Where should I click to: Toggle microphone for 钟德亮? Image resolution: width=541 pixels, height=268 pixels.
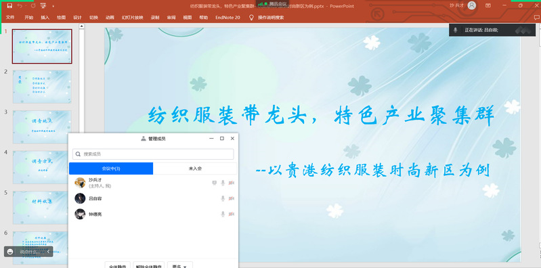click(x=223, y=214)
